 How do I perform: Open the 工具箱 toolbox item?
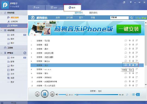(14, 48)
